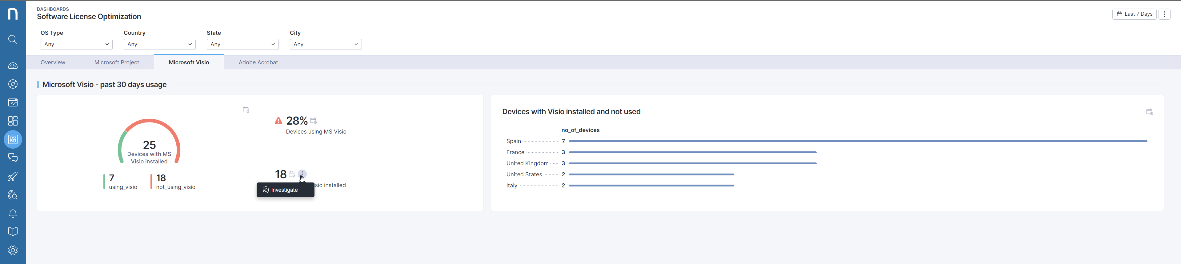Open the City filter dropdown
Image resolution: width=1181 pixels, height=264 pixels.
point(326,44)
